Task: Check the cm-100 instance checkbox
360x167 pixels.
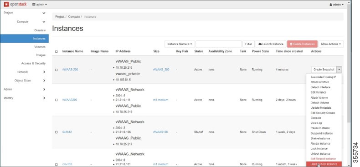Action: pyautogui.click(x=57, y=164)
